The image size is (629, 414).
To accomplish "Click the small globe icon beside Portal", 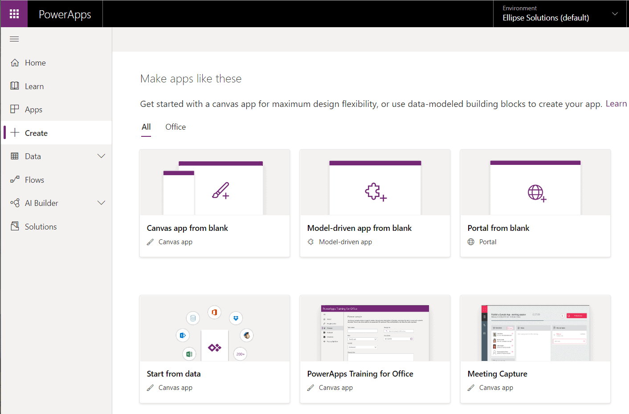I will pos(471,242).
